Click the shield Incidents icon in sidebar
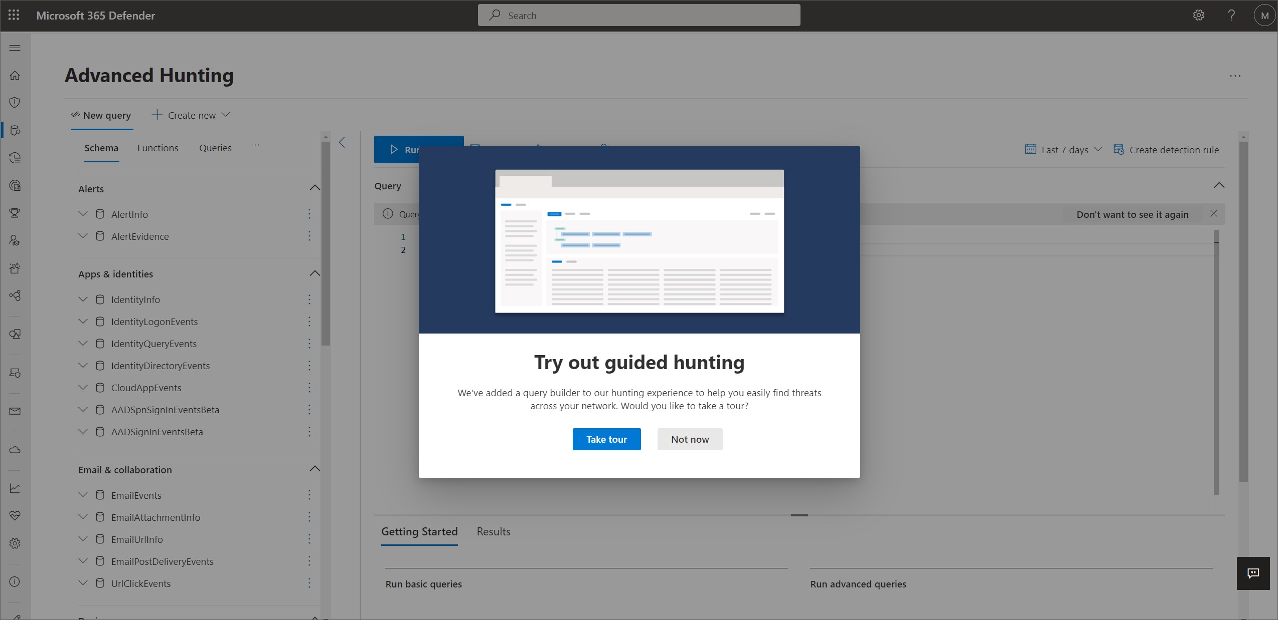The image size is (1278, 620). tap(15, 103)
